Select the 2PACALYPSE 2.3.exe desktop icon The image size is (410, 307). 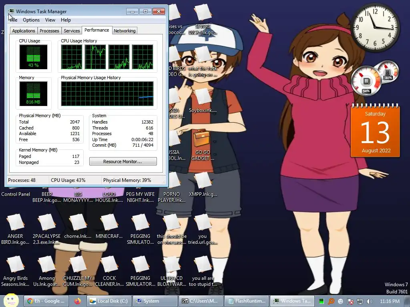46,229
